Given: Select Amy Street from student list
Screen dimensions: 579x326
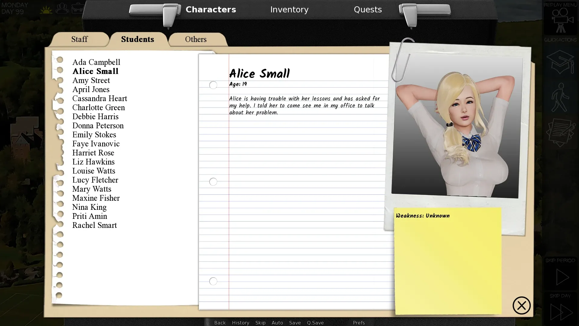Looking at the screenshot, I should (x=91, y=80).
